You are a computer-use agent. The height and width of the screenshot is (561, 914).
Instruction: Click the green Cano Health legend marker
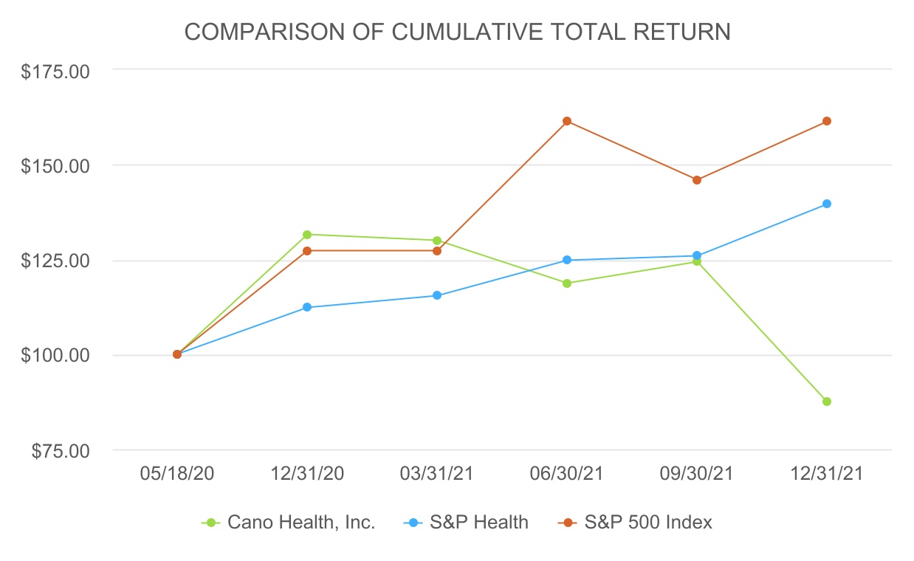[x=212, y=523]
